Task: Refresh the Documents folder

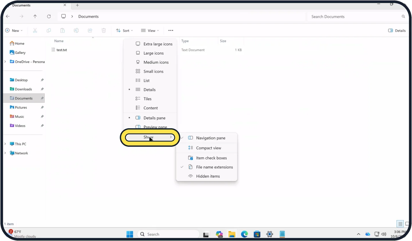Action: point(49,17)
